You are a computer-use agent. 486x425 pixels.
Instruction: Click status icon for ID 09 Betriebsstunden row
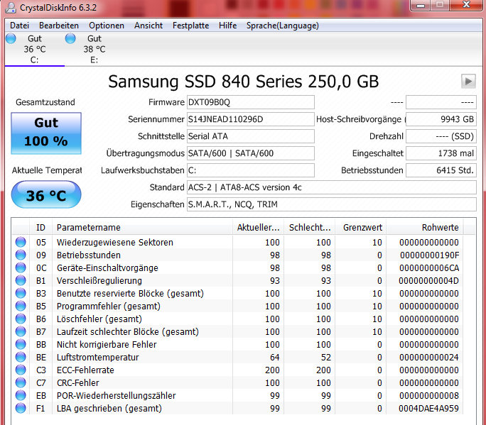coord(21,255)
